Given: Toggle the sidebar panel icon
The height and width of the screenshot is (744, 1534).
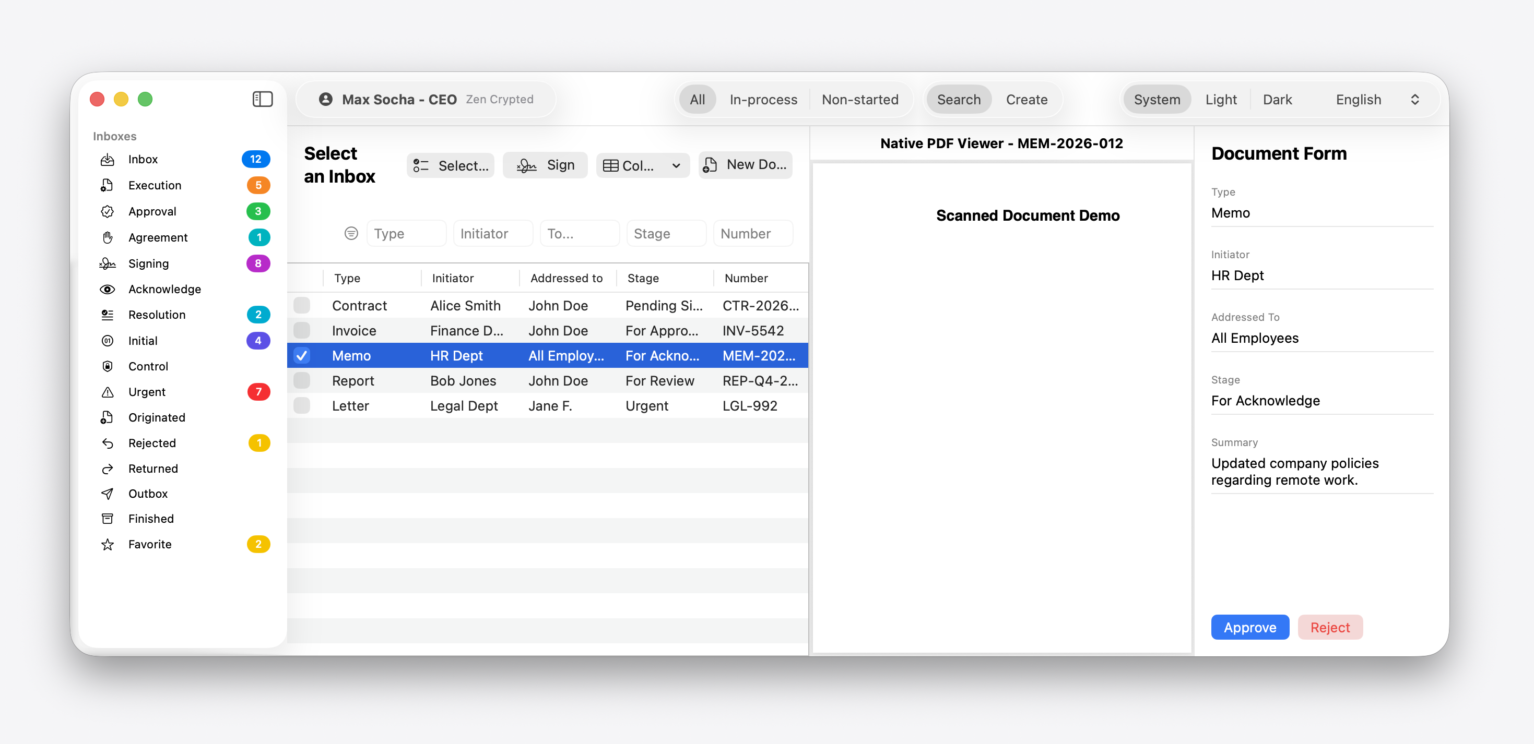Looking at the screenshot, I should [x=262, y=99].
